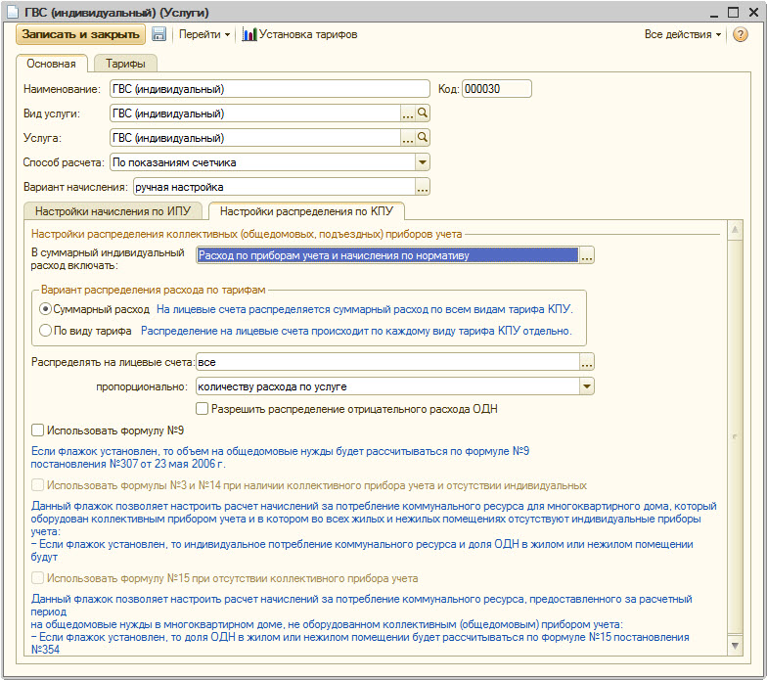Close the ГВС (индивидуальный) window
This screenshot has height=680, width=767.
coord(753,12)
